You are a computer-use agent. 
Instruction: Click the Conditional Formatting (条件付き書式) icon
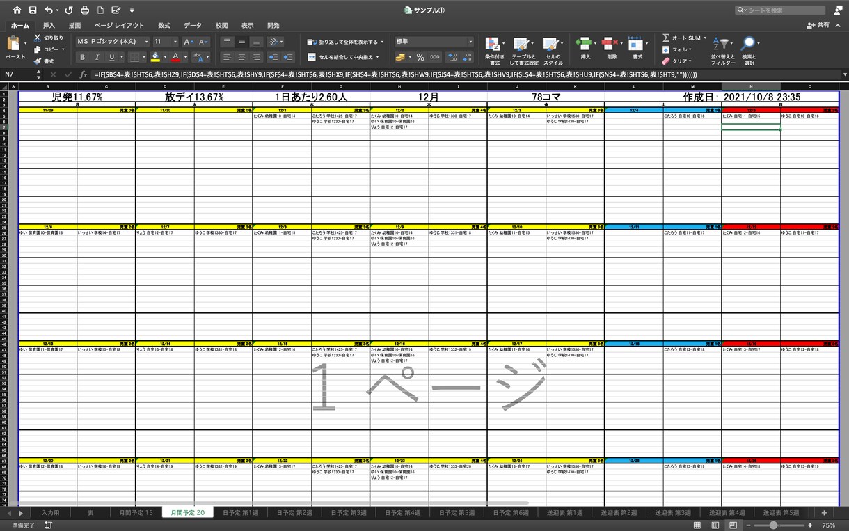pos(493,44)
